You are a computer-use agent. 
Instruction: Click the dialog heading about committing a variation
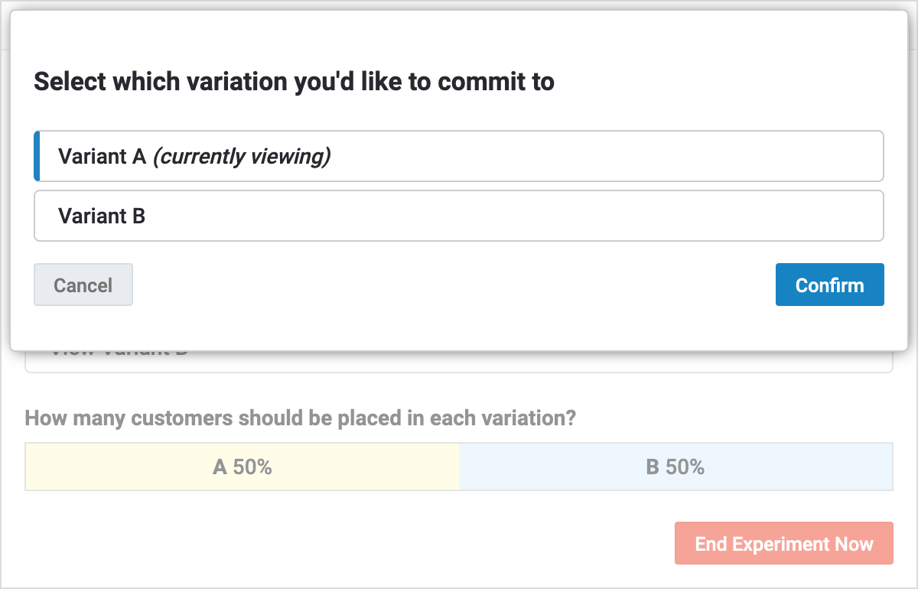pos(294,81)
